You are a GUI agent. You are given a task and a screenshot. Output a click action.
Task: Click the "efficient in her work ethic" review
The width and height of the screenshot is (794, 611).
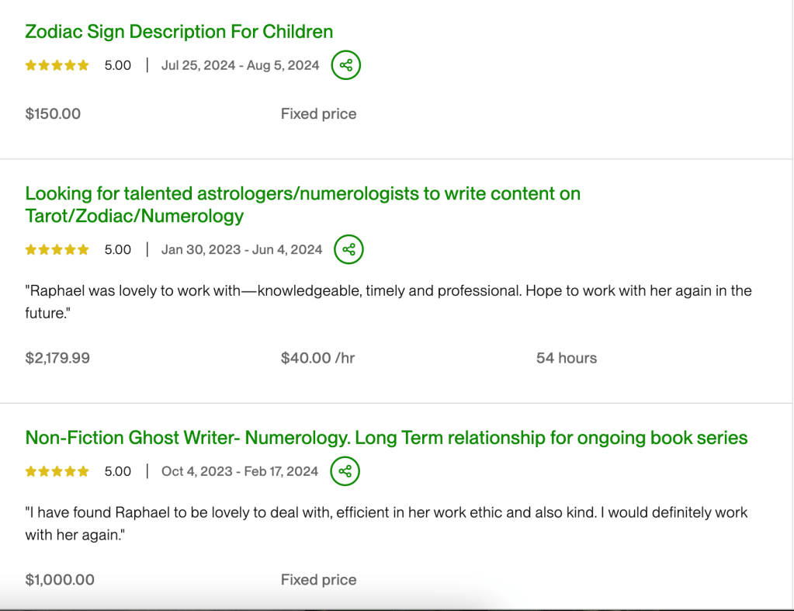386,513
